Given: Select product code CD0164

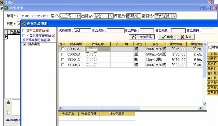Looking at the screenshot, I should pyautogui.click(x=76, y=49).
